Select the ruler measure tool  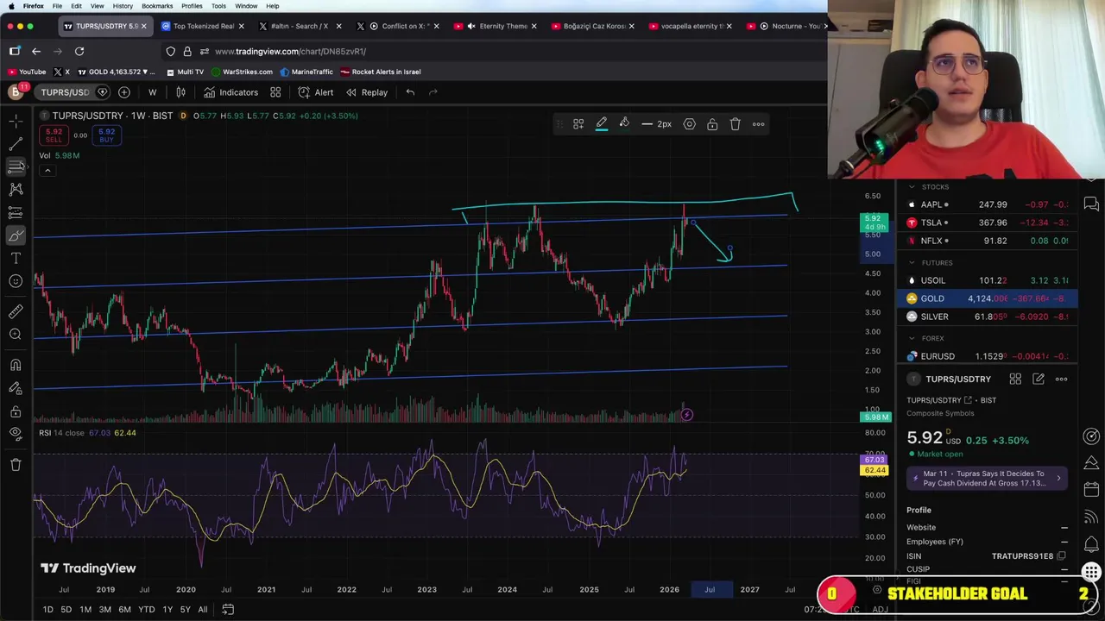click(x=16, y=311)
